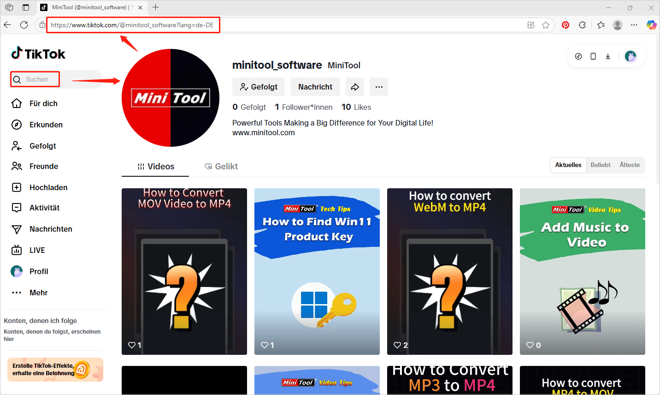The height and width of the screenshot is (395, 660).
Task: Click the TikTok logo
Action: (38, 54)
